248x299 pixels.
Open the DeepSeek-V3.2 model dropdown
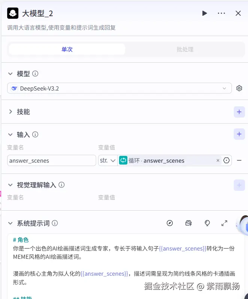pos(119,88)
